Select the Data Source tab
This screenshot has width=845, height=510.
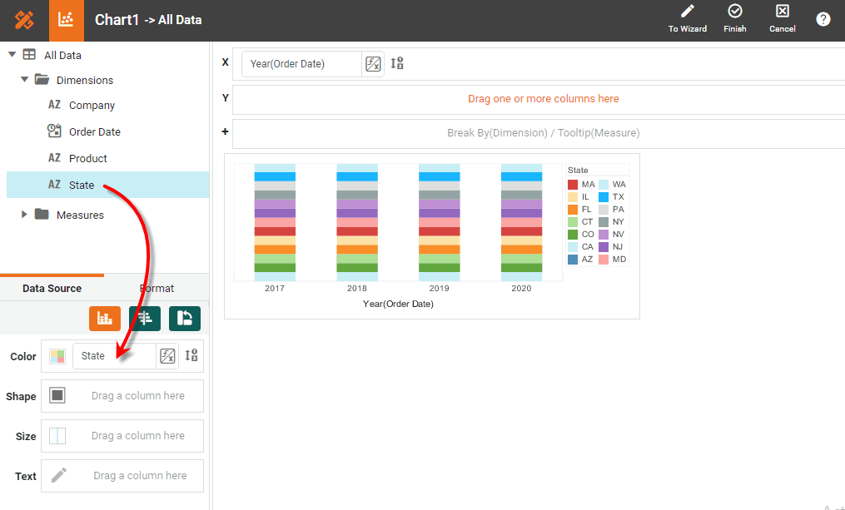point(52,288)
